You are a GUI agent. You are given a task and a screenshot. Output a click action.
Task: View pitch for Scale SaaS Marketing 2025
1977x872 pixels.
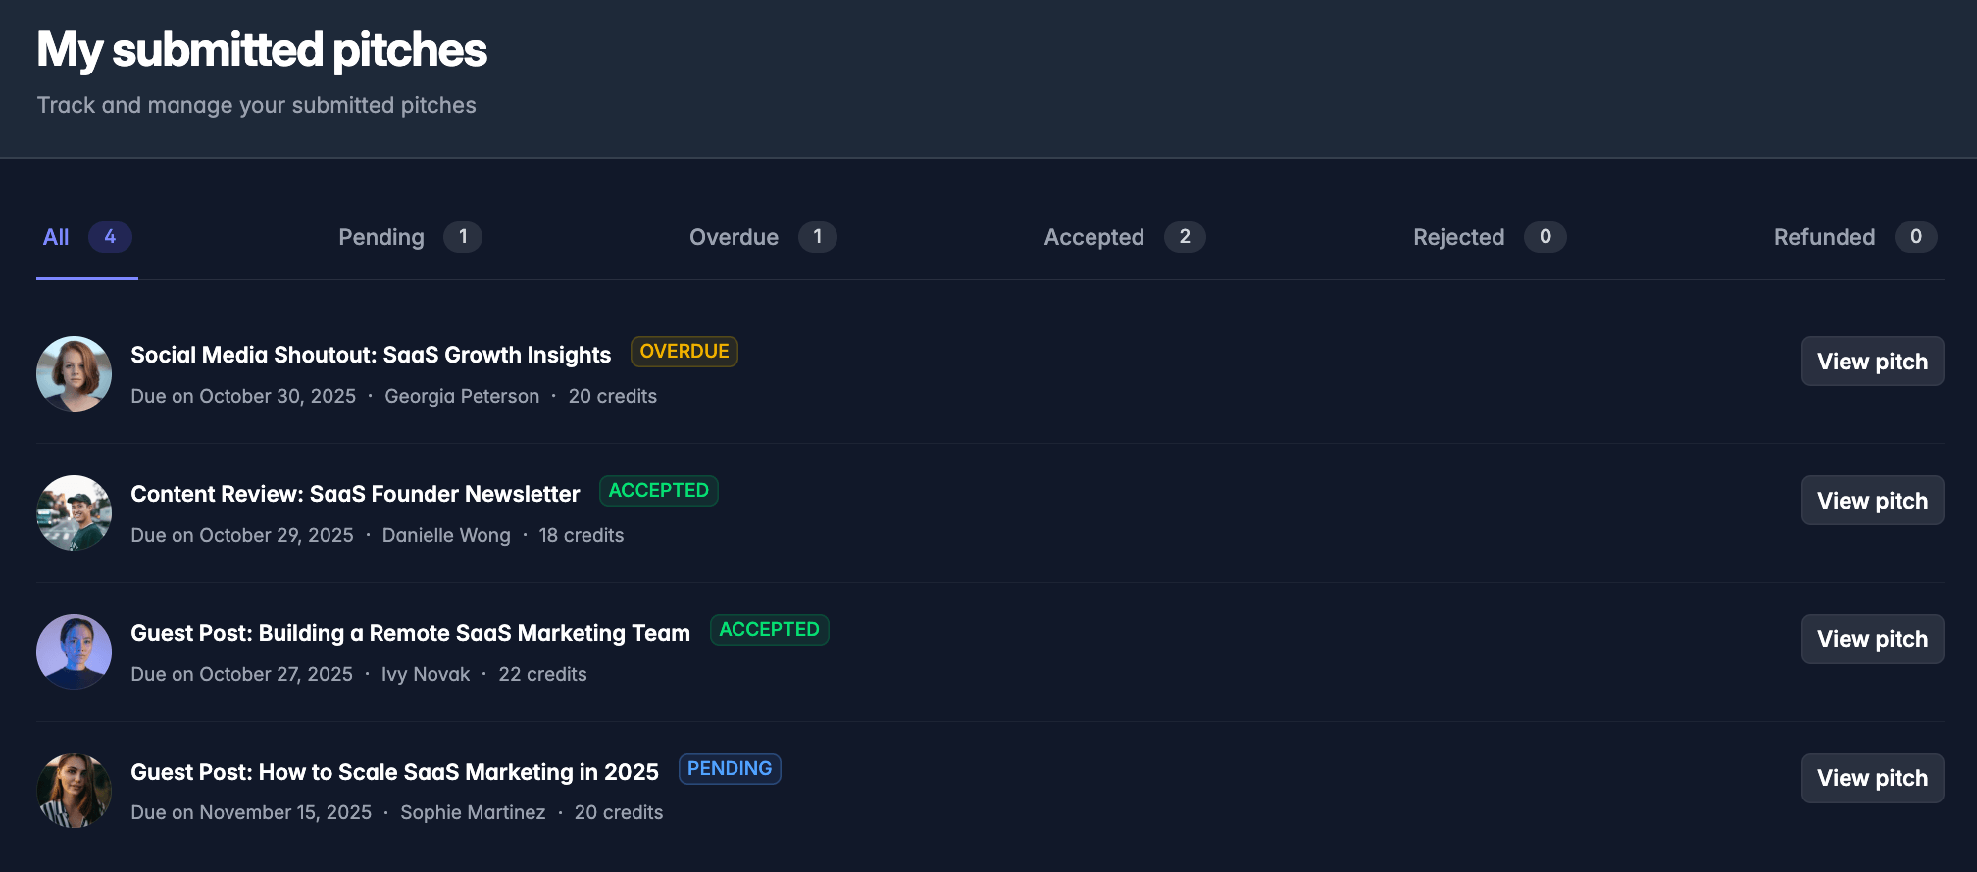tap(1872, 778)
